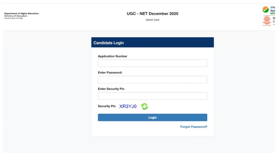This screenshot has height=156, width=278.
Task: Open the Forgot Password link
Action: pos(194,126)
